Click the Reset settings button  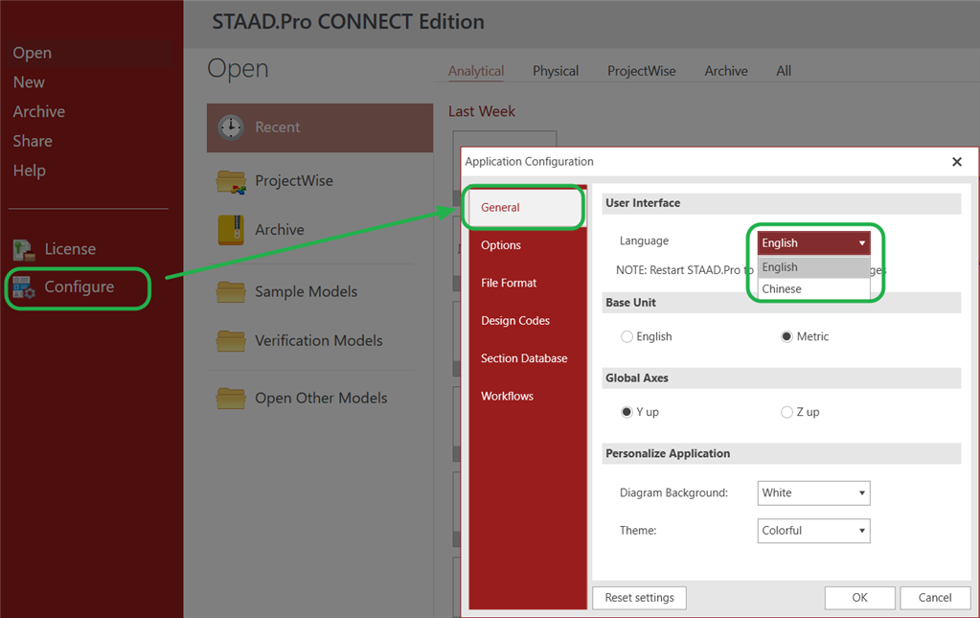click(639, 598)
